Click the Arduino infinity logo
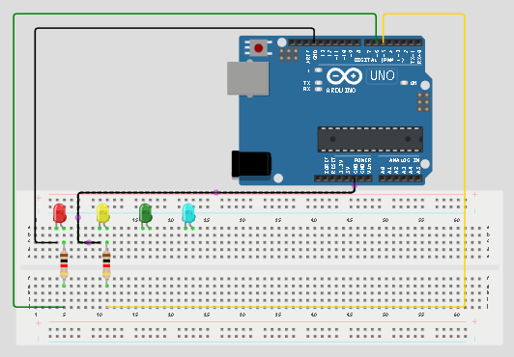514x357 pixels. (x=344, y=76)
